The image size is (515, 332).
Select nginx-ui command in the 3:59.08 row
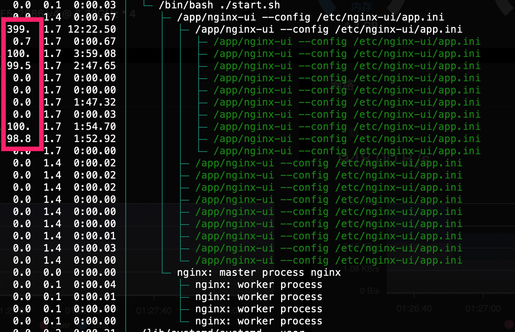(x=347, y=54)
